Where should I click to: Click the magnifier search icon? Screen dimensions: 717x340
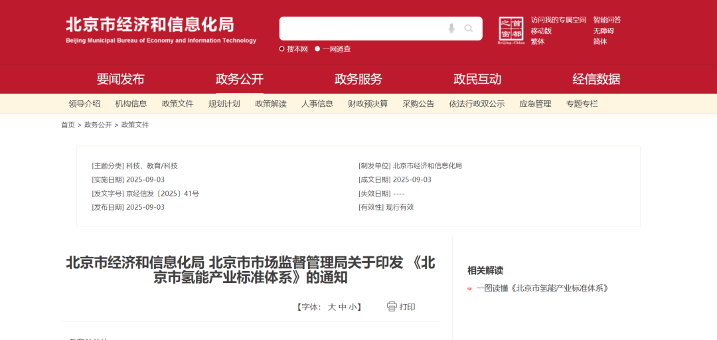click(468, 29)
